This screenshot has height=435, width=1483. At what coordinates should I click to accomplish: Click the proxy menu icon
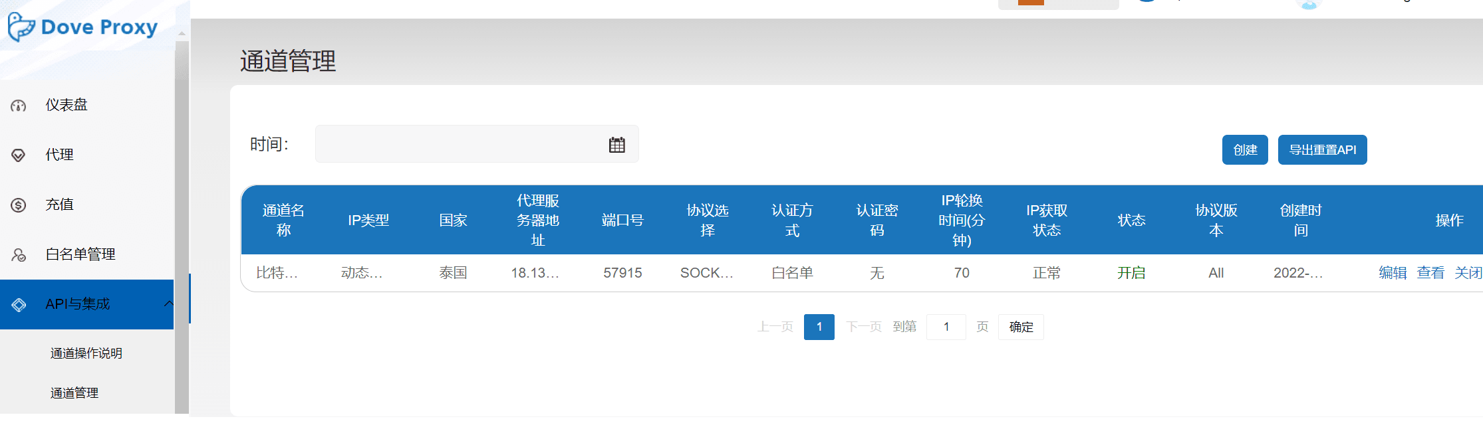[x=19, y=155]
